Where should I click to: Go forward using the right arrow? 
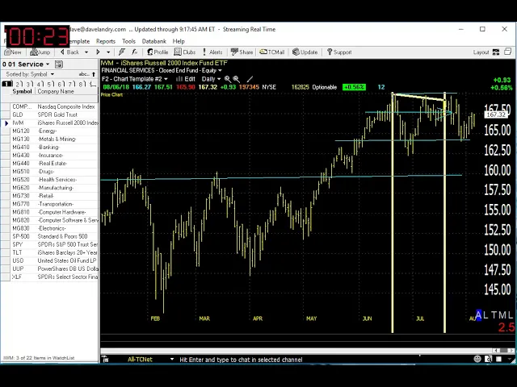click(98, 52)
